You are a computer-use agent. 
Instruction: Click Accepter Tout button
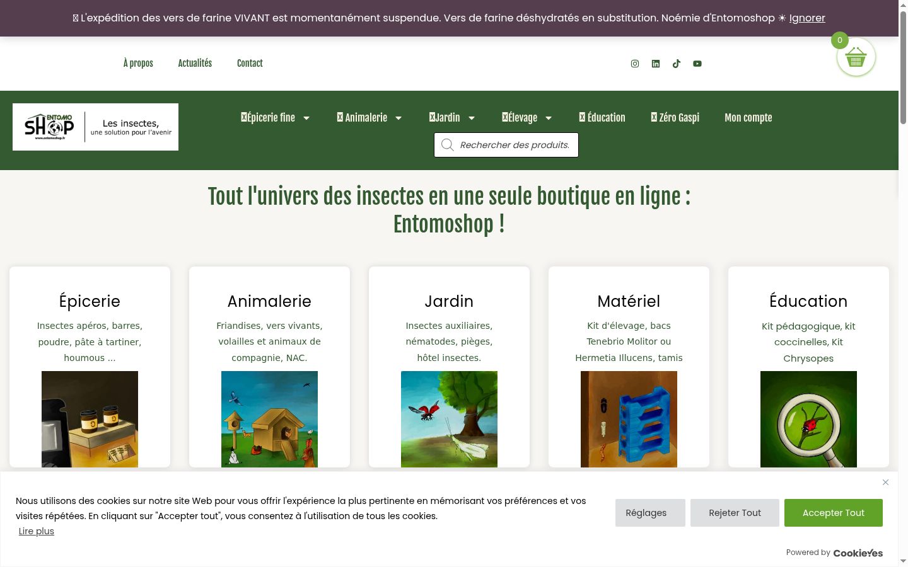tap(834, 513)
